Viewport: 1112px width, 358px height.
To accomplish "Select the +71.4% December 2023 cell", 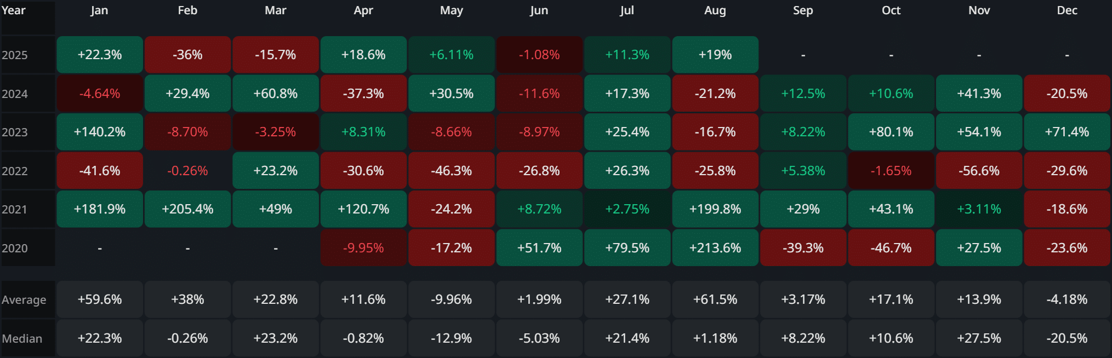I will [1067, 132].
